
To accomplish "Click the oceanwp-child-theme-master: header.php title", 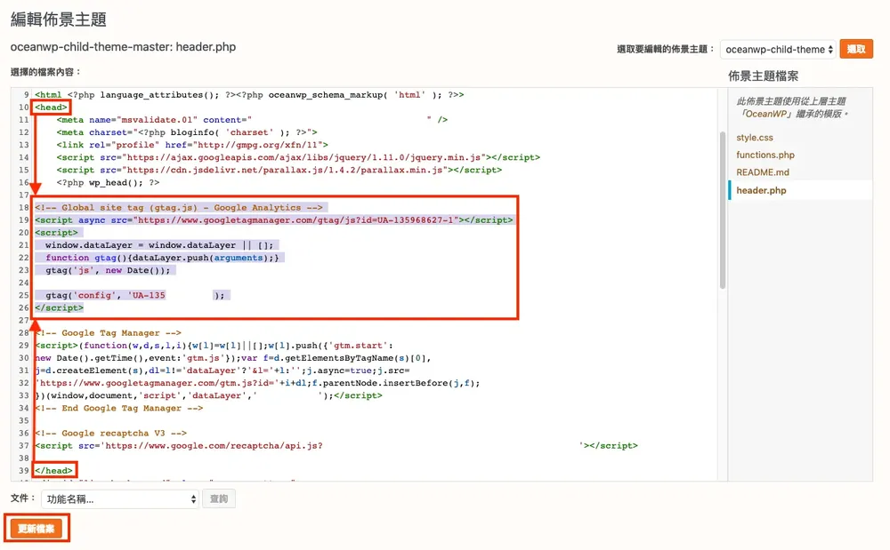I will coord(123,47).
